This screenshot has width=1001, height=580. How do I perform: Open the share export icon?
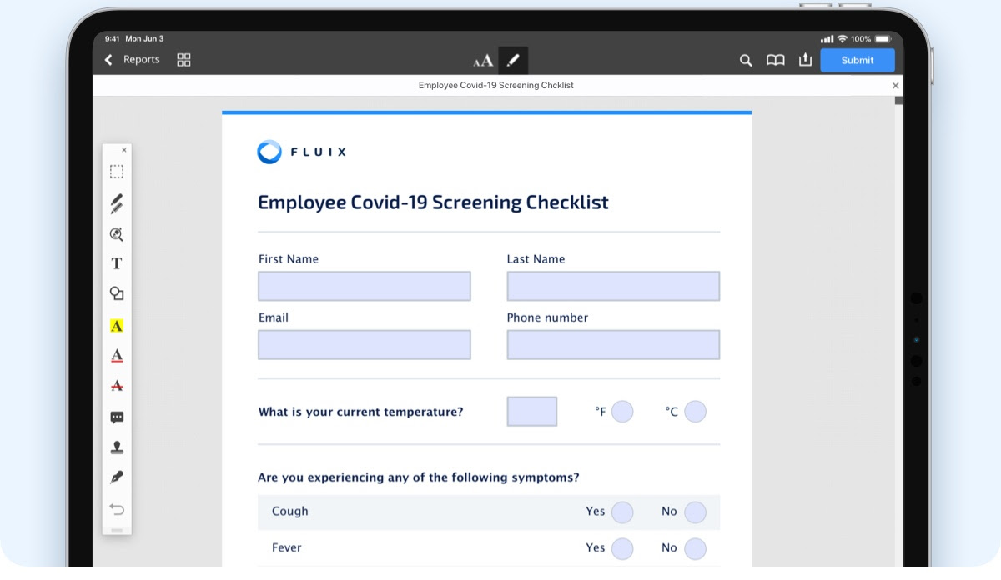pos(805,60)
